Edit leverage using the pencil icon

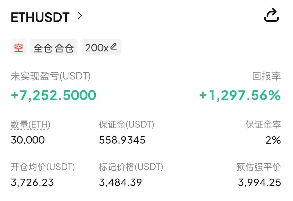(114, 47)
